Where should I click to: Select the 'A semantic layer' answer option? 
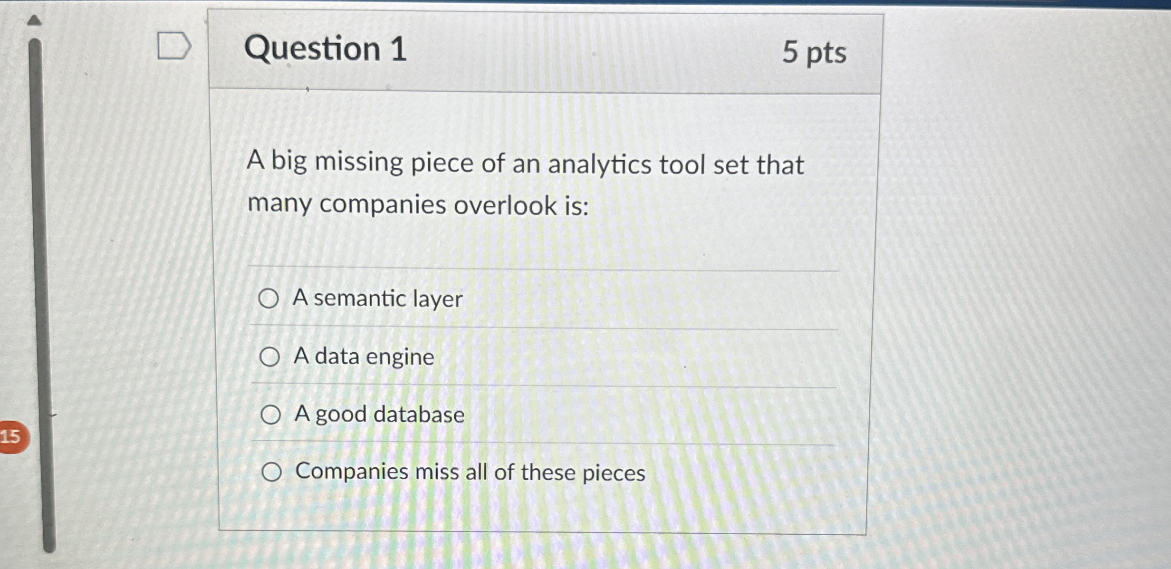pos(271,299)
